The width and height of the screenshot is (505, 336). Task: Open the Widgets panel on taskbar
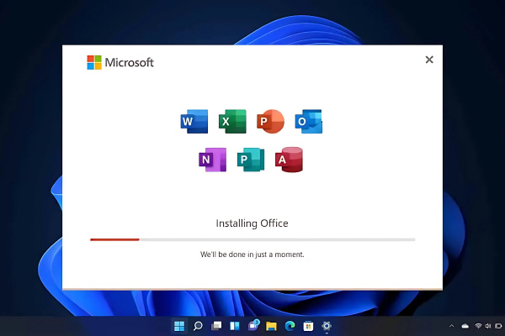tap(235, 326)
